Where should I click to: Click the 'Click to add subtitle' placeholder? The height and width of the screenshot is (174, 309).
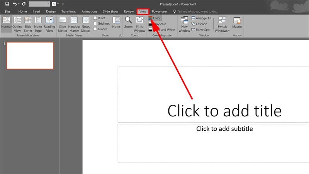pos(214,143)
